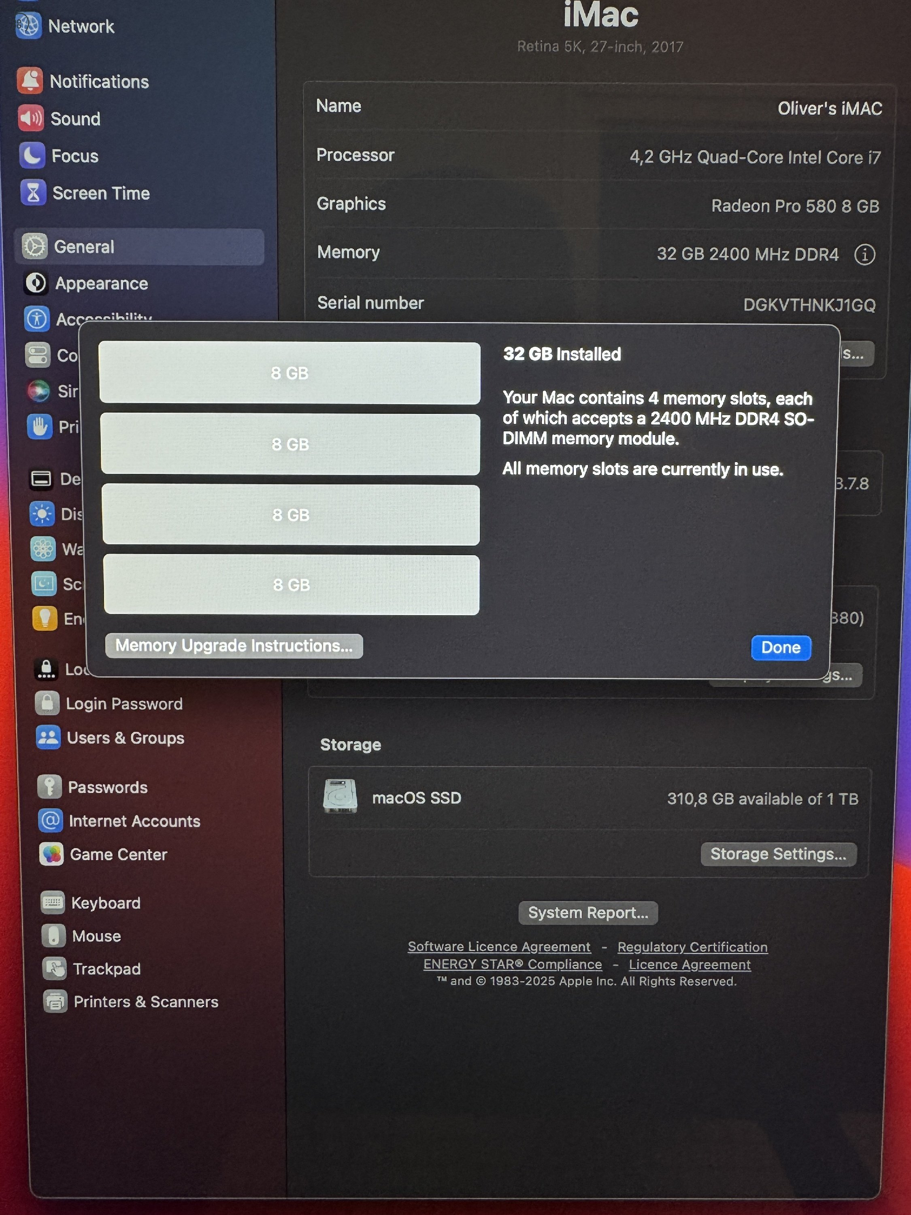
Task: Open the Siri icon
Action: point(40,390)
